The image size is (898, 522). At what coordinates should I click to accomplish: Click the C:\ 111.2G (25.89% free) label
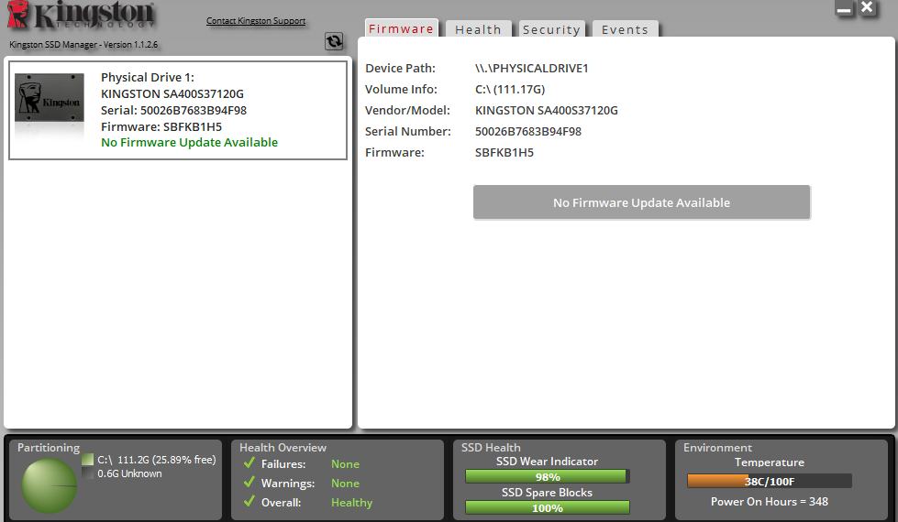click(x=157, y=460)
